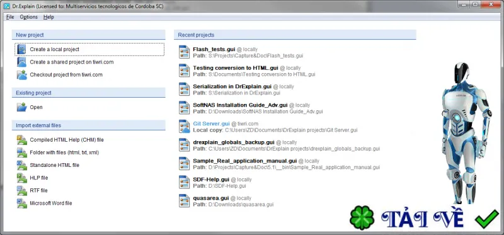Click the SoftNAS Installation Guide_Adv.gui icon
Screen dimensions: 504x235
click(185, 108)
